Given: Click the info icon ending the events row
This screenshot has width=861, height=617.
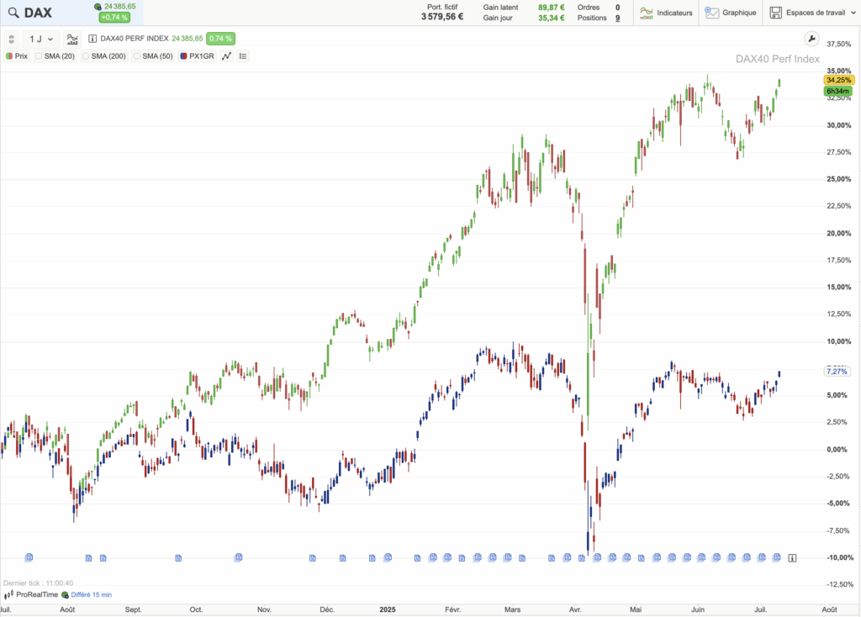Looking at the screenshot, I should coord(792,557).
